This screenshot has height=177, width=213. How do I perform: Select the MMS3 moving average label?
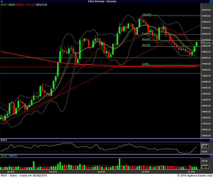tap(4, 5)
